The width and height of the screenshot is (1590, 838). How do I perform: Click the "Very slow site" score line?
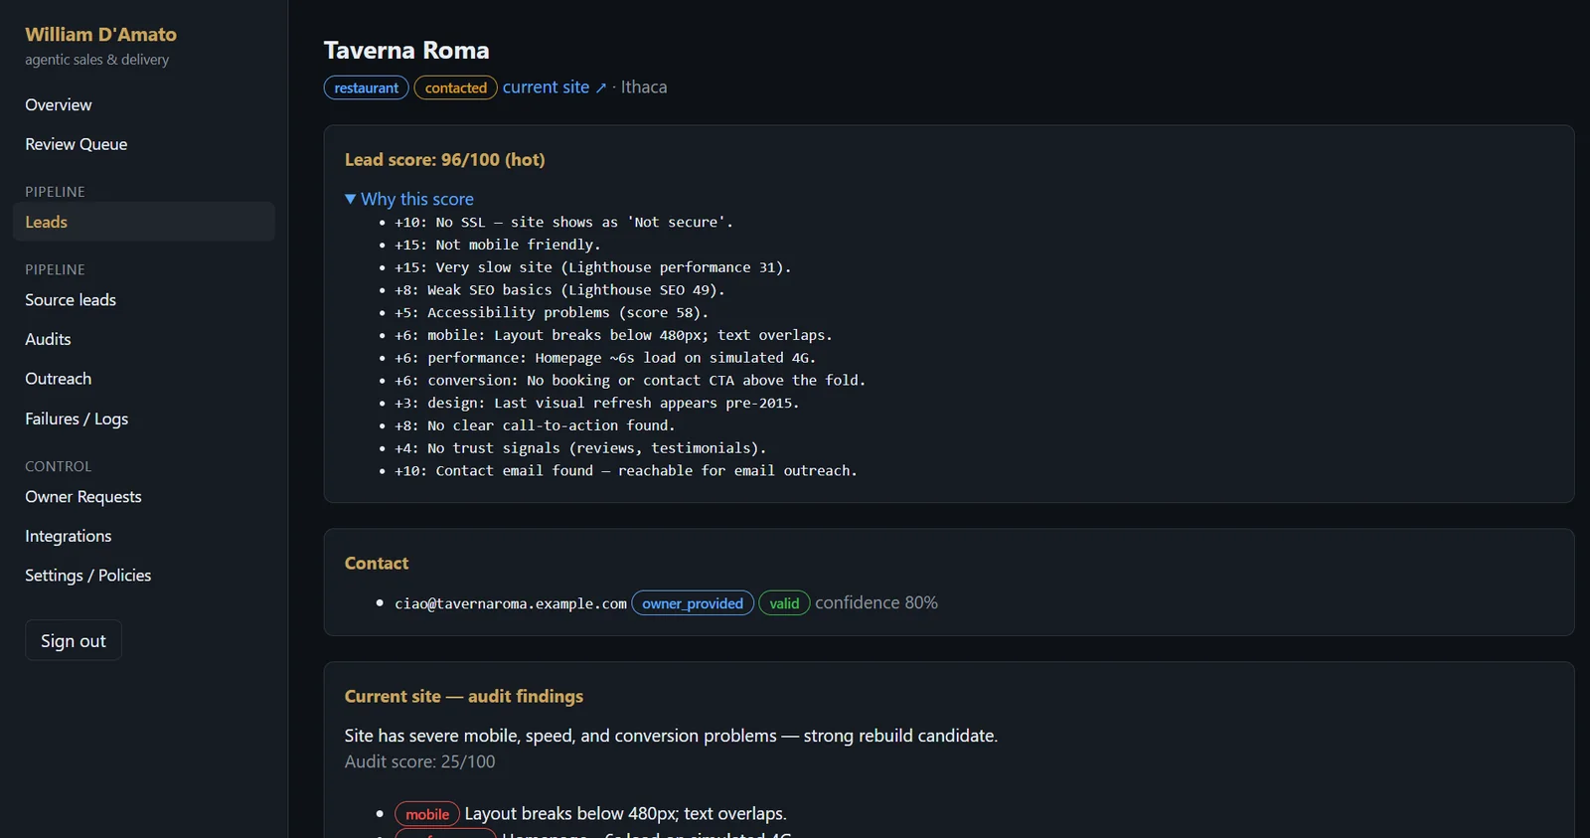click(x=593, y=267)
